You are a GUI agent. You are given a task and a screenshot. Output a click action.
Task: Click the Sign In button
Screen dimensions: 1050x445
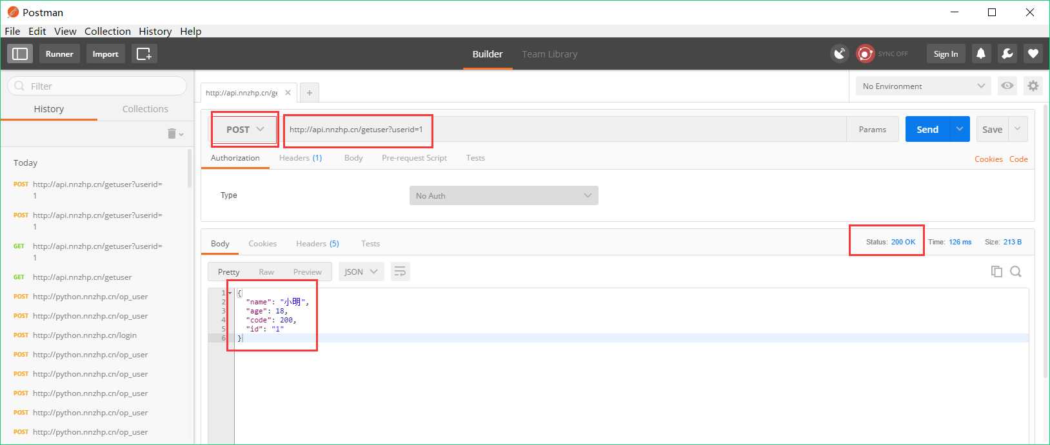pyautogui.click(x=946, y=54)
